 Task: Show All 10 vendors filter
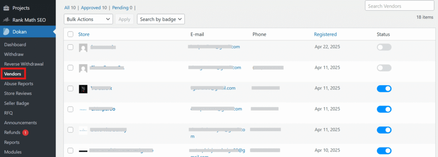click(x=70, y=8)
